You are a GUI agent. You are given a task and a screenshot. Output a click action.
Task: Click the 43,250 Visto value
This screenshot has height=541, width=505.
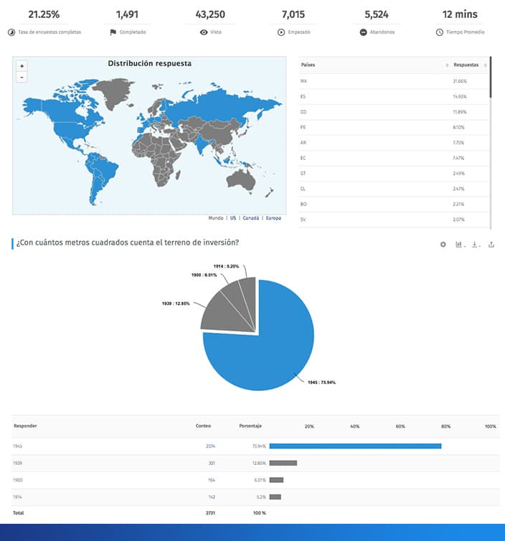point(210,14)
